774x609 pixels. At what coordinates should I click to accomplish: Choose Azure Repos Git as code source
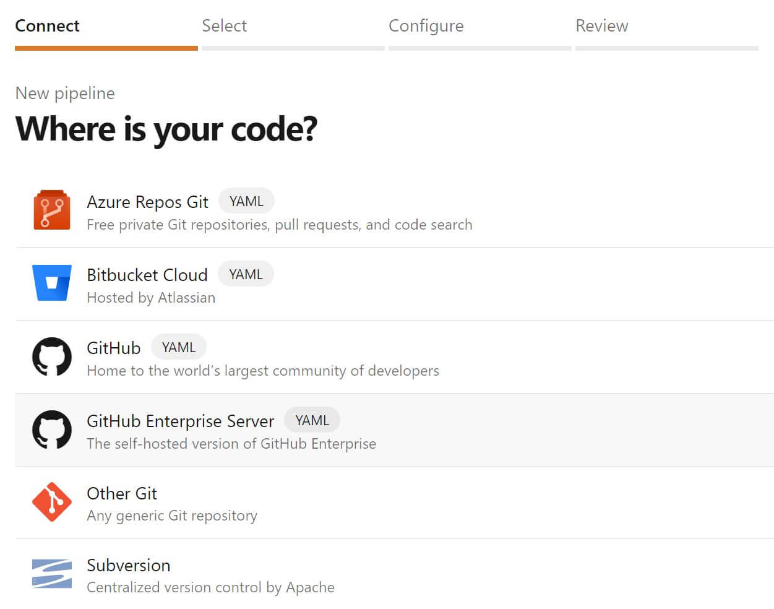point(147,202)
